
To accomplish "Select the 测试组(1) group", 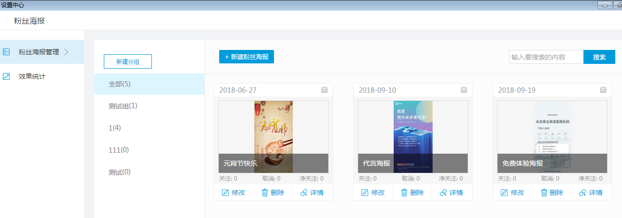I will click(123, 106).
